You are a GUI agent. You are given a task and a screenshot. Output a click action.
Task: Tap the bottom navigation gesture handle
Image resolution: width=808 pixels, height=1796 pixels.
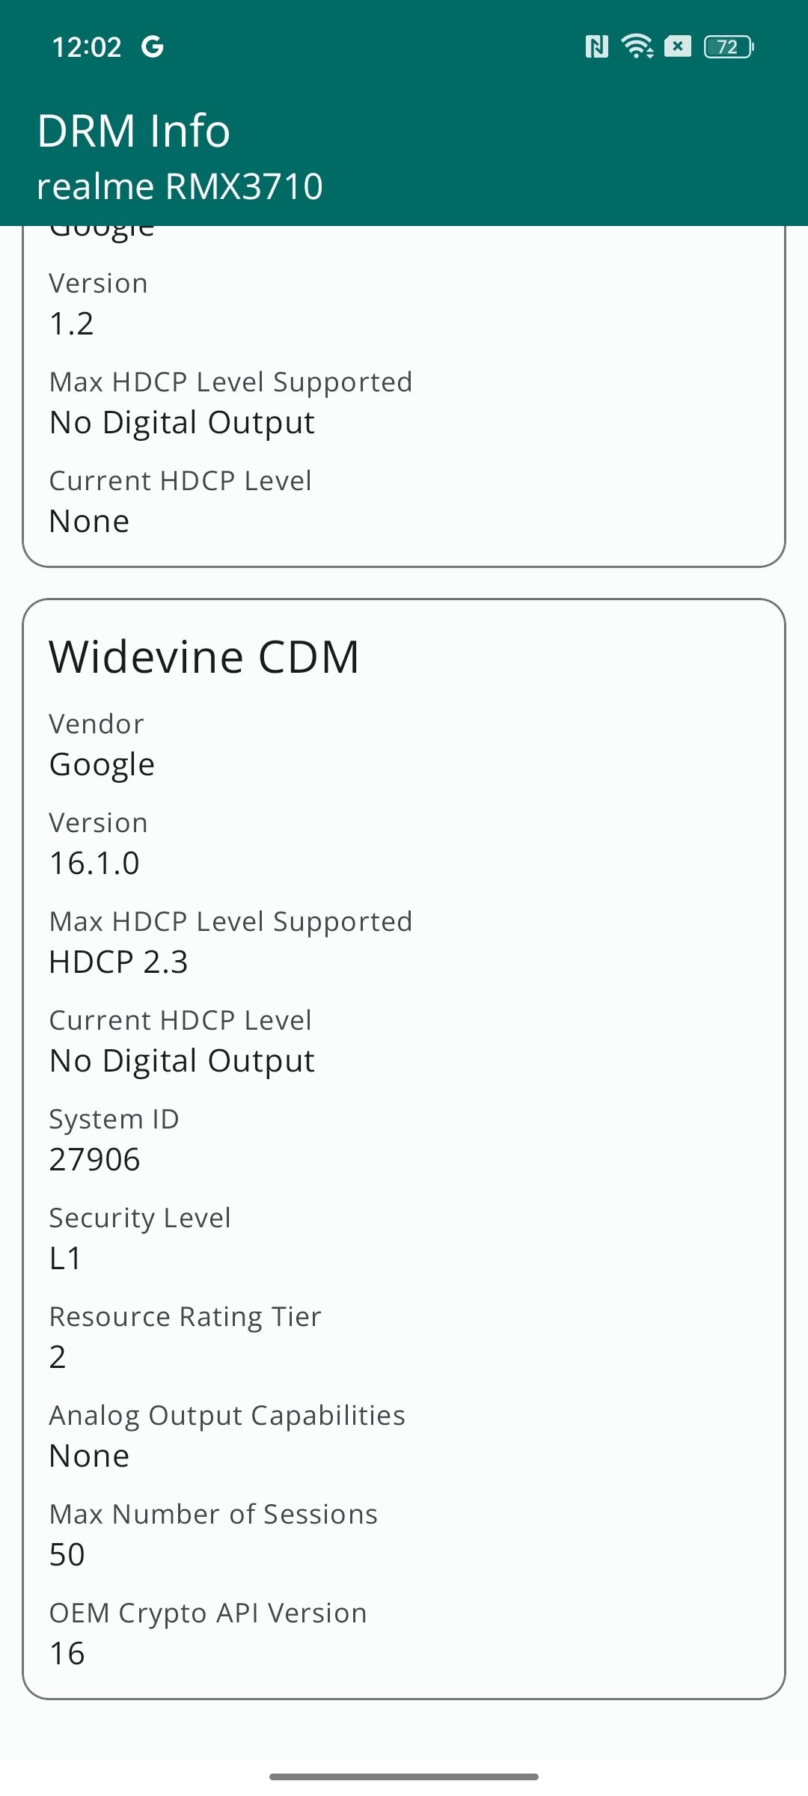coord(404,1777)
